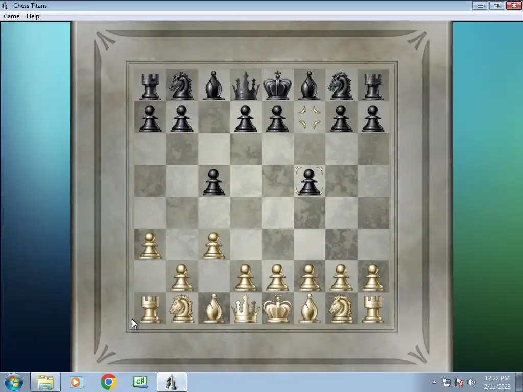This screenshot has height=392, width=523.
Task: Click the highlighted empty f7 square
Action: pos(309,117)
